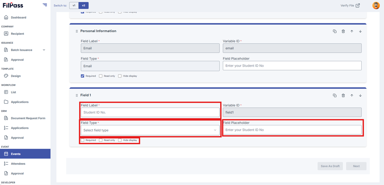Viewport: 384px width, 185px height.
Task: Grab the Personal Information drag handle
Action: (77, 31)
